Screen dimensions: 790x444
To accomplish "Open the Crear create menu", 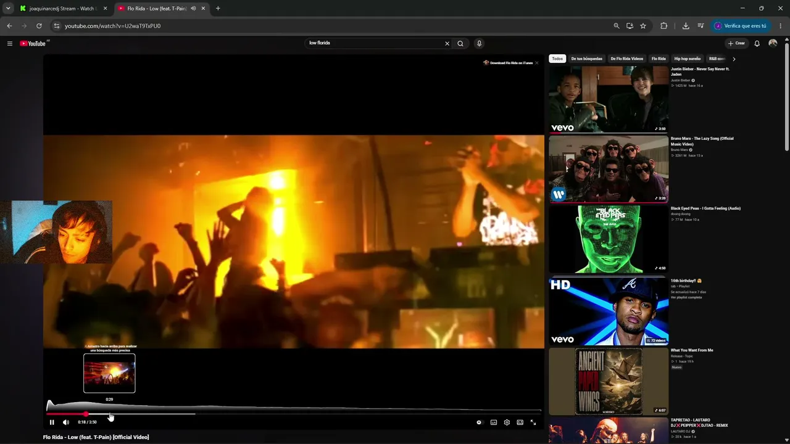I will [x=736, y=43].
